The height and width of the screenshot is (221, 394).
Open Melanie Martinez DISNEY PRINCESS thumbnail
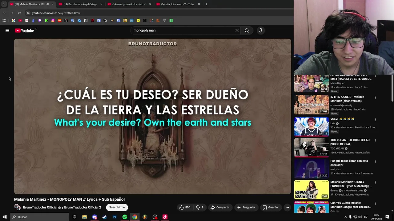pos(312,189)
